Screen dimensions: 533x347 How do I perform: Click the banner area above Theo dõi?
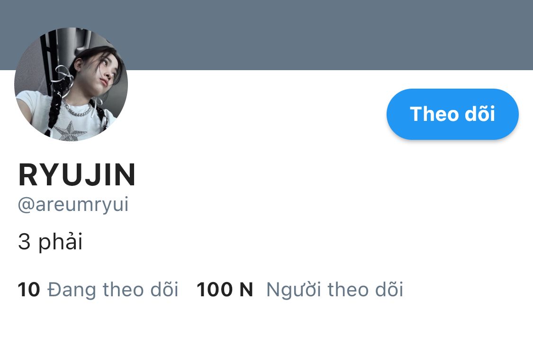pos(452,35)
